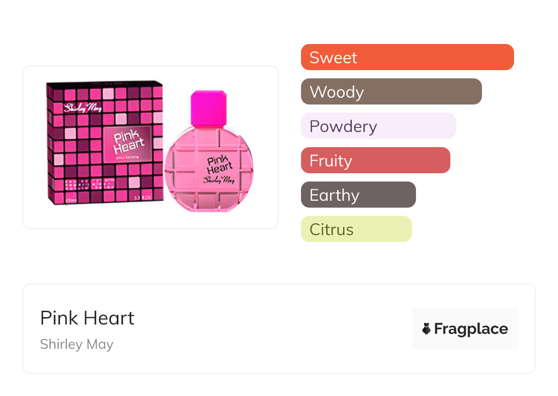Screen dimensions: 558x396
Task: Click the Fragplace bottle logo icon
Action: pos(427,329)
